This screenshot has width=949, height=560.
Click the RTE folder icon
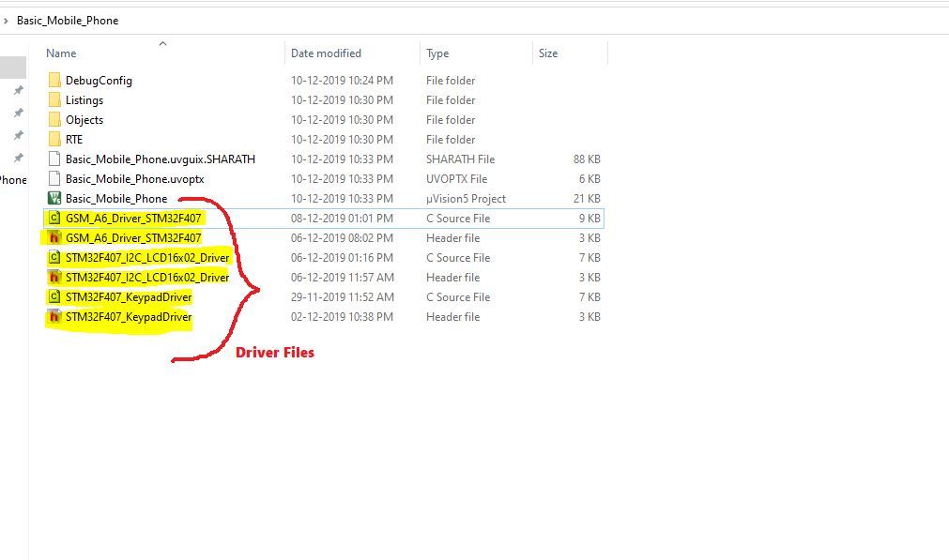click(54, 139)
